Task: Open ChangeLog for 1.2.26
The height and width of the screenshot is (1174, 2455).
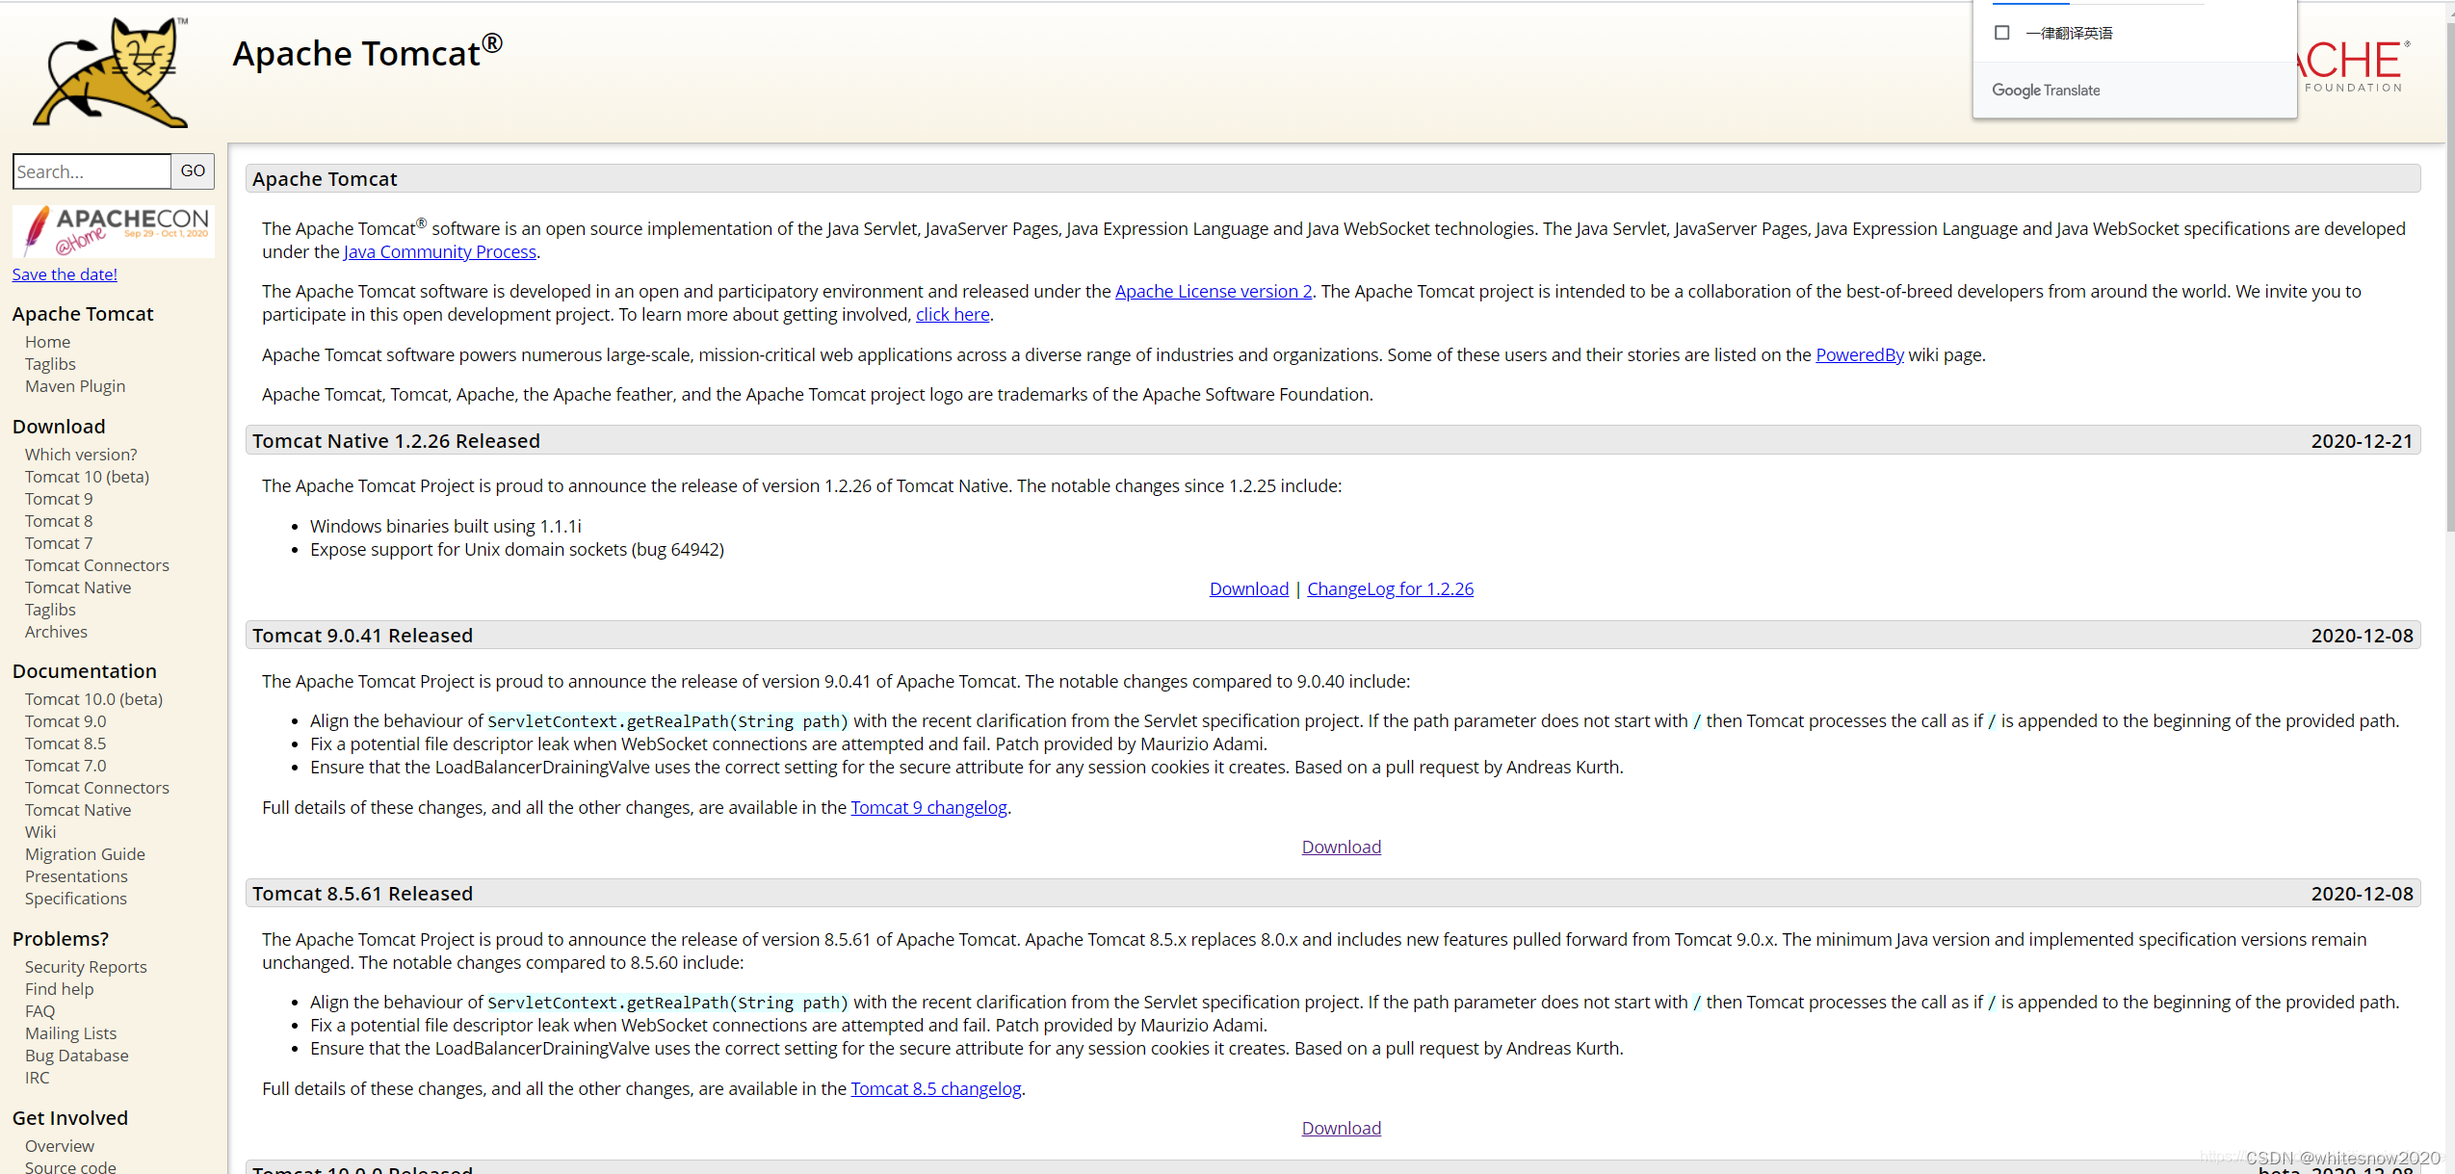Action: 1390,588
